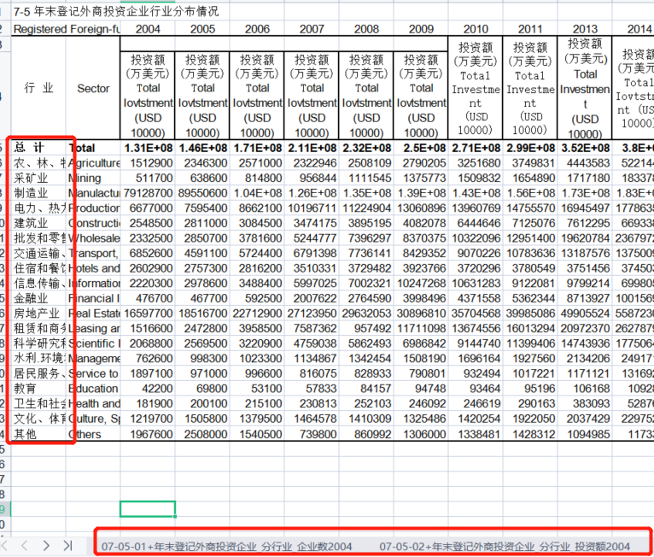654x557 pixels.
Task: Select production 2010 value 13960769
Action: (x=476, y=208)
